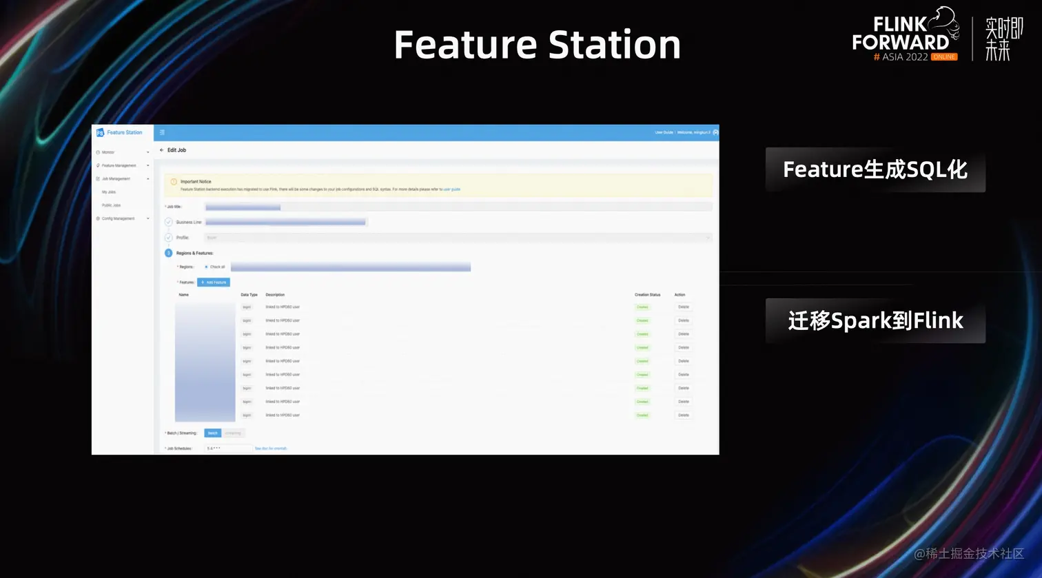The height and width of the screenshot is (578, 1042).
Task: Click the Description column header
Action: (275, 295)
